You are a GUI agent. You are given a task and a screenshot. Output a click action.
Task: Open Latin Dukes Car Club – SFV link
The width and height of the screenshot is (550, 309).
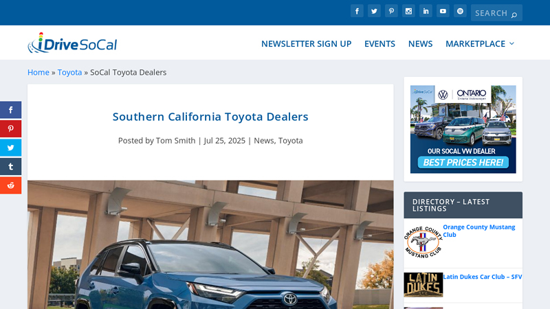pos(483,277)
